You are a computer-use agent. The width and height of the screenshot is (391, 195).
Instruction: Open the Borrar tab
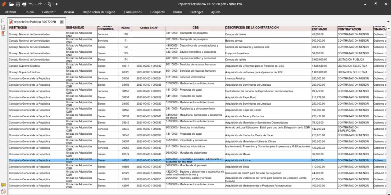click(x=177, y=12)
